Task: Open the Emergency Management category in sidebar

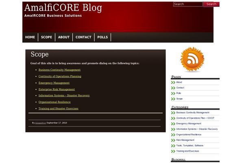Action: click(189, 123)
